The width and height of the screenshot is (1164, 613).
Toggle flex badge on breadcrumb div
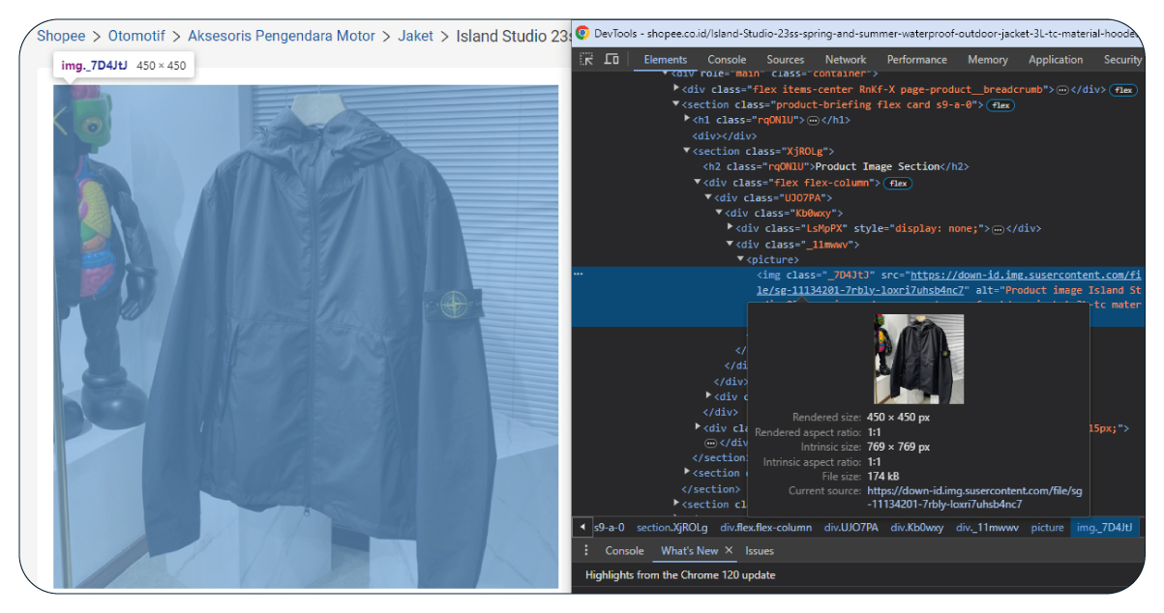pyautogui.click(x=1122, y=90)
